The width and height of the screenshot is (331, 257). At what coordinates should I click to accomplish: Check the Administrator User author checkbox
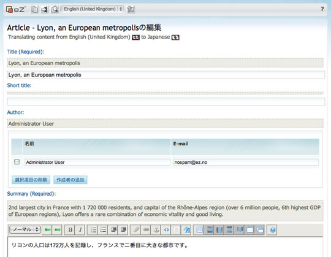(17, 162)
